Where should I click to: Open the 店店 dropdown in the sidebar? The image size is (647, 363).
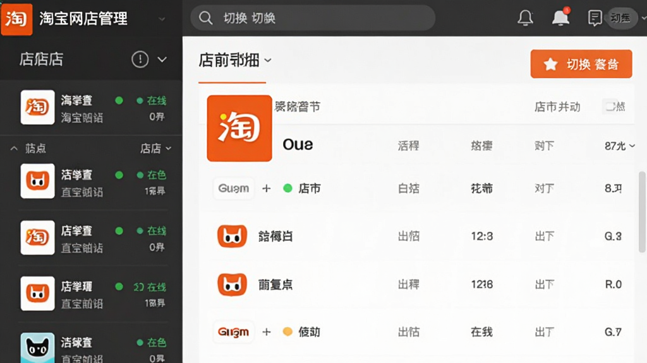point(155,148)
